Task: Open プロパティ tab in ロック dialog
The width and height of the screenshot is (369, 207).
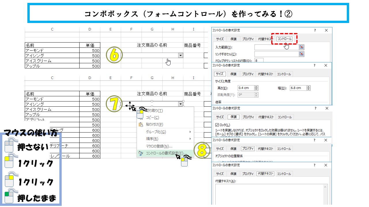Action: pos(248,117)
